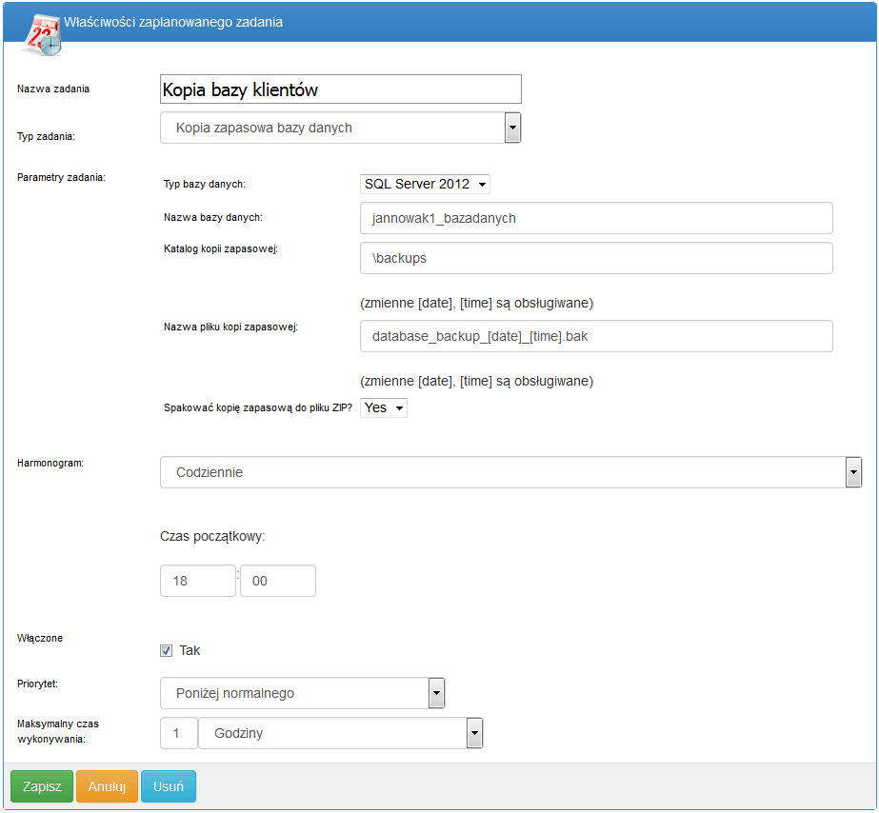Click the 'Typ bazy danych:' label

[x=205, y=184]
